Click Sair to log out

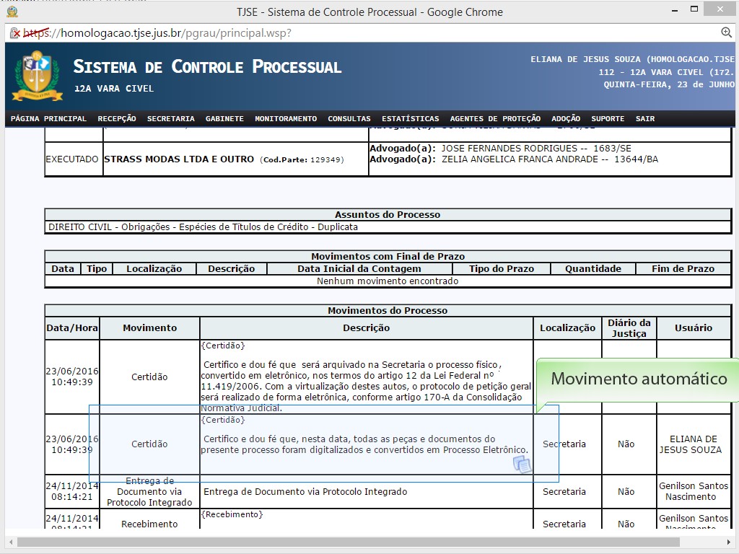[645, 118]
